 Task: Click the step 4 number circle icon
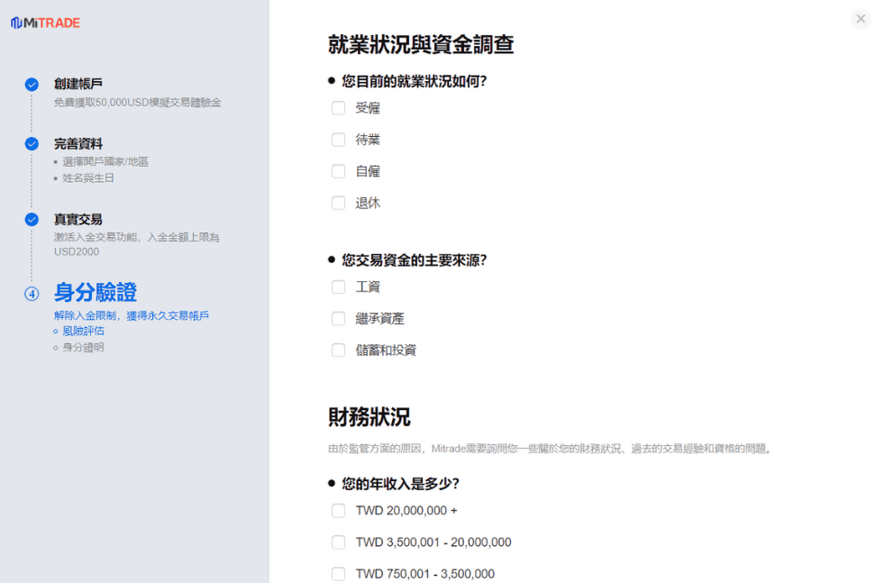pos(32,294)
